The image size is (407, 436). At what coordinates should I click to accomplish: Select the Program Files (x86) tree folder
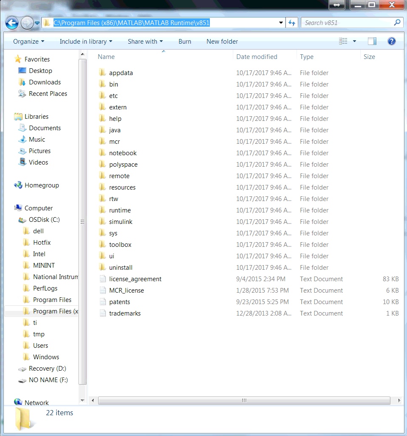(x=51, y=311)
